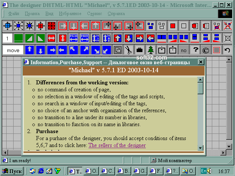The image size is (235, 176).
Task: Click the 'I am ready!' status text
Action: [x=20, y=161]
